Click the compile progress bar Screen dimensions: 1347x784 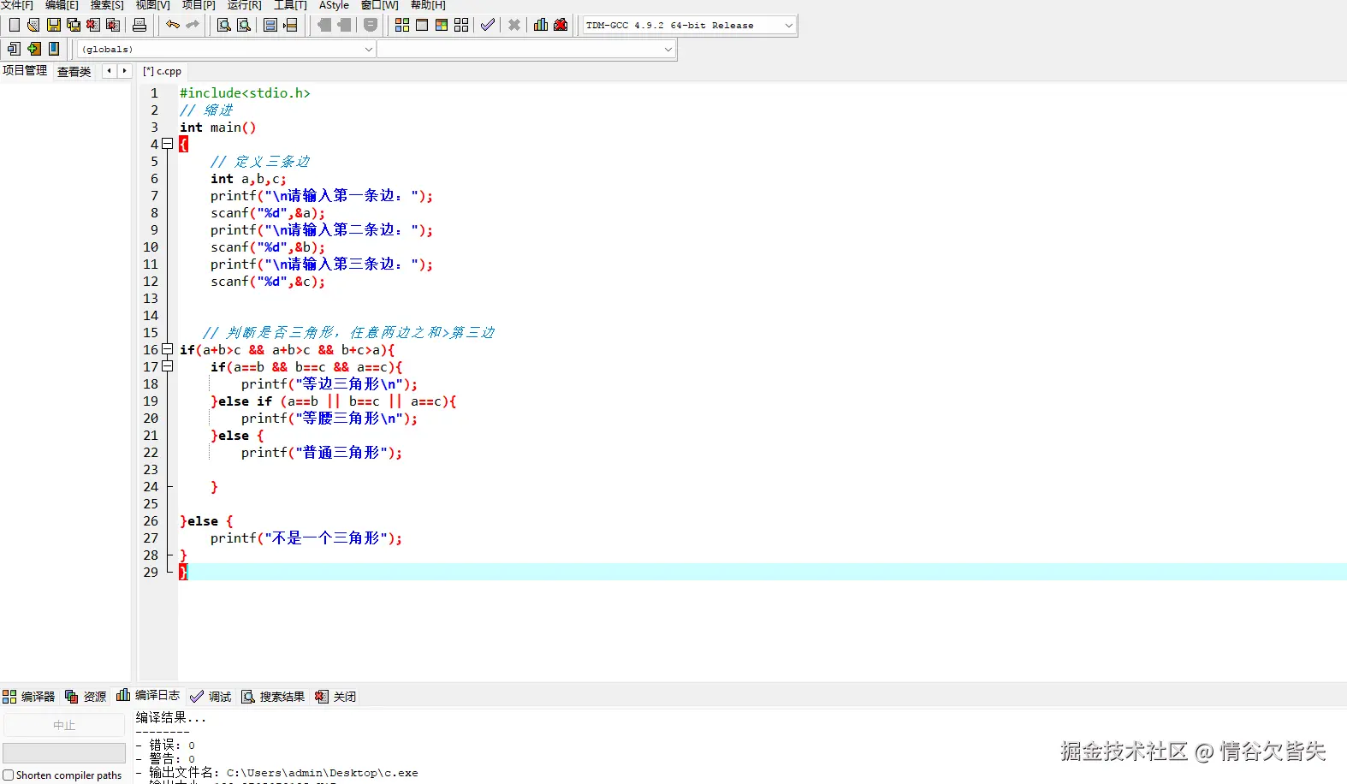coord(64,753)
